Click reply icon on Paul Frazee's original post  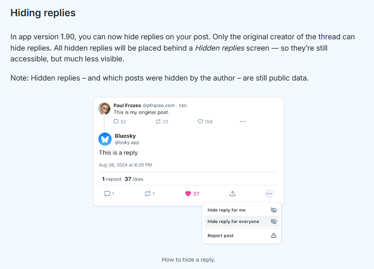(116, 122)
